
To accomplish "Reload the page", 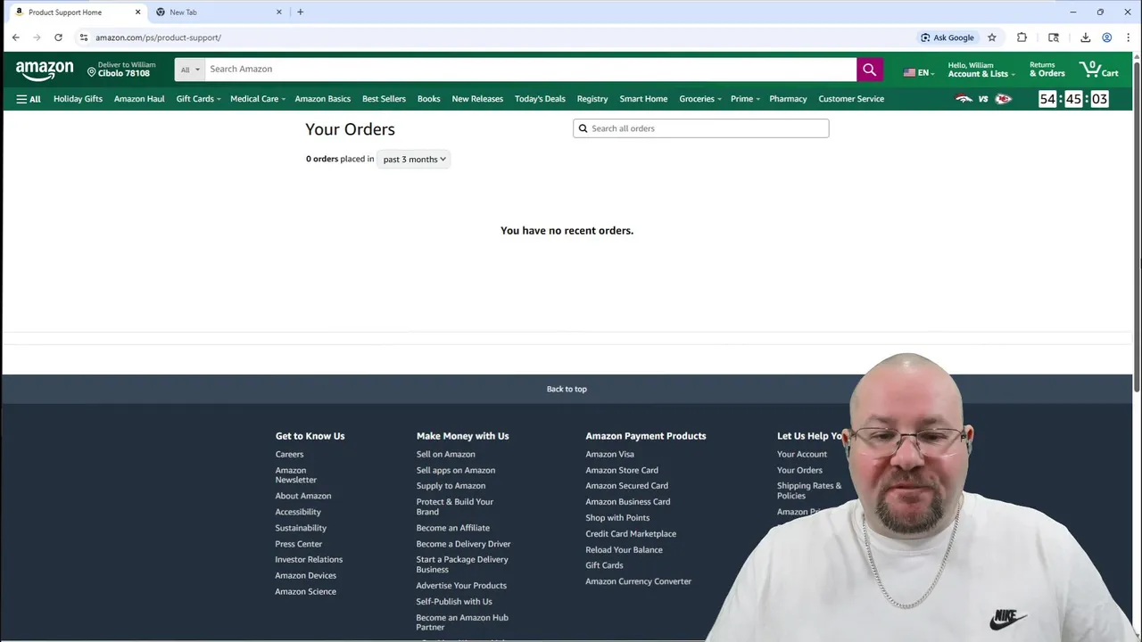I will 58,37.
